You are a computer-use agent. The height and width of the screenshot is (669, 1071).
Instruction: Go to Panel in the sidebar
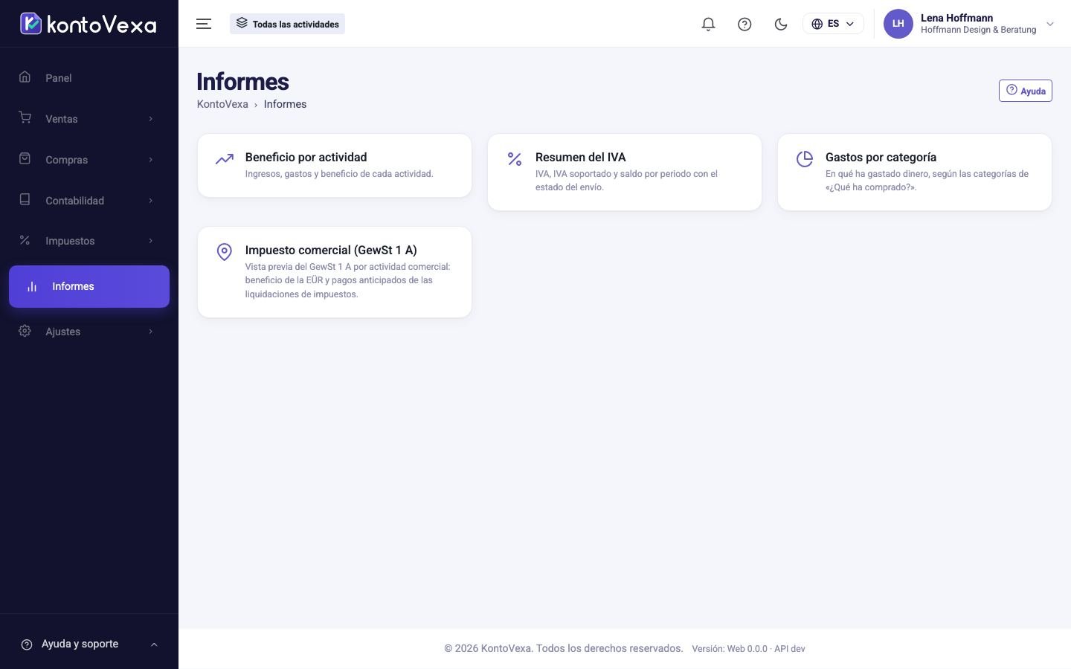pos(89,78)
